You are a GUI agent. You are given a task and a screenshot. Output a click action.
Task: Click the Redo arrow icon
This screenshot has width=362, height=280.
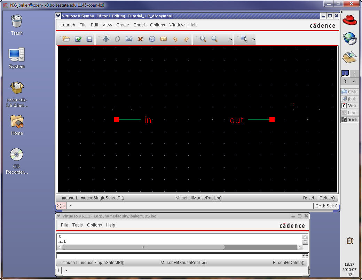[x=186, y=39]
